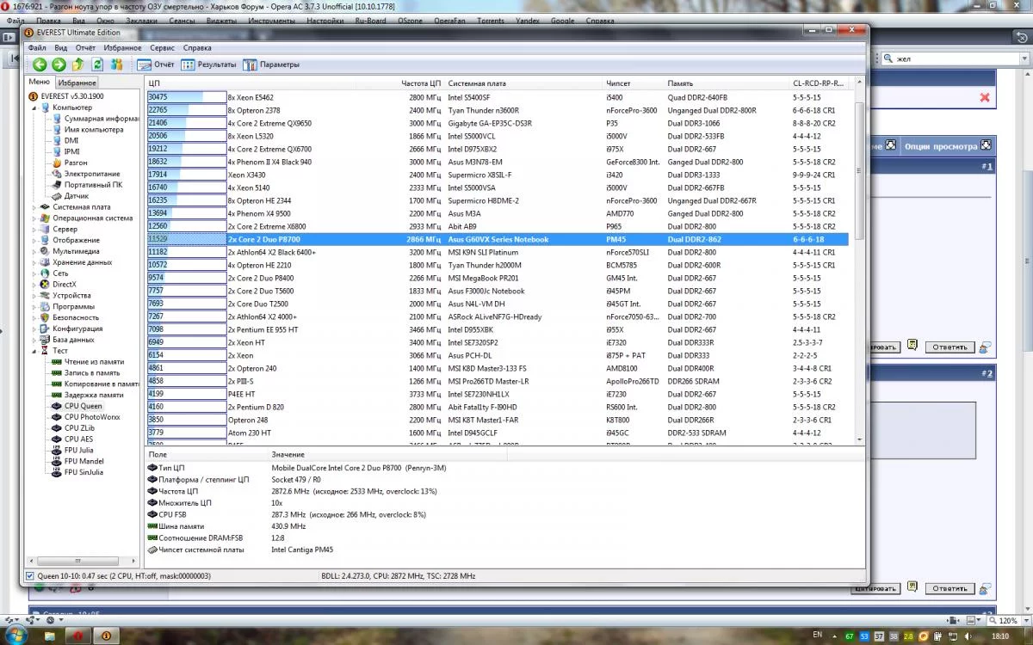This screenshot has width=1033, height=645.
Task: Select the FPU Julia benchmark
Action: [73, 450]
